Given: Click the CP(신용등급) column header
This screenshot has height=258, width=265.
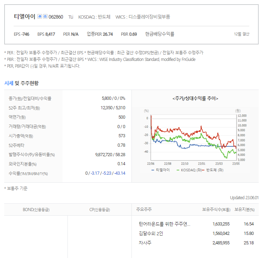Looking at the screenshot, I should (100, 210).
